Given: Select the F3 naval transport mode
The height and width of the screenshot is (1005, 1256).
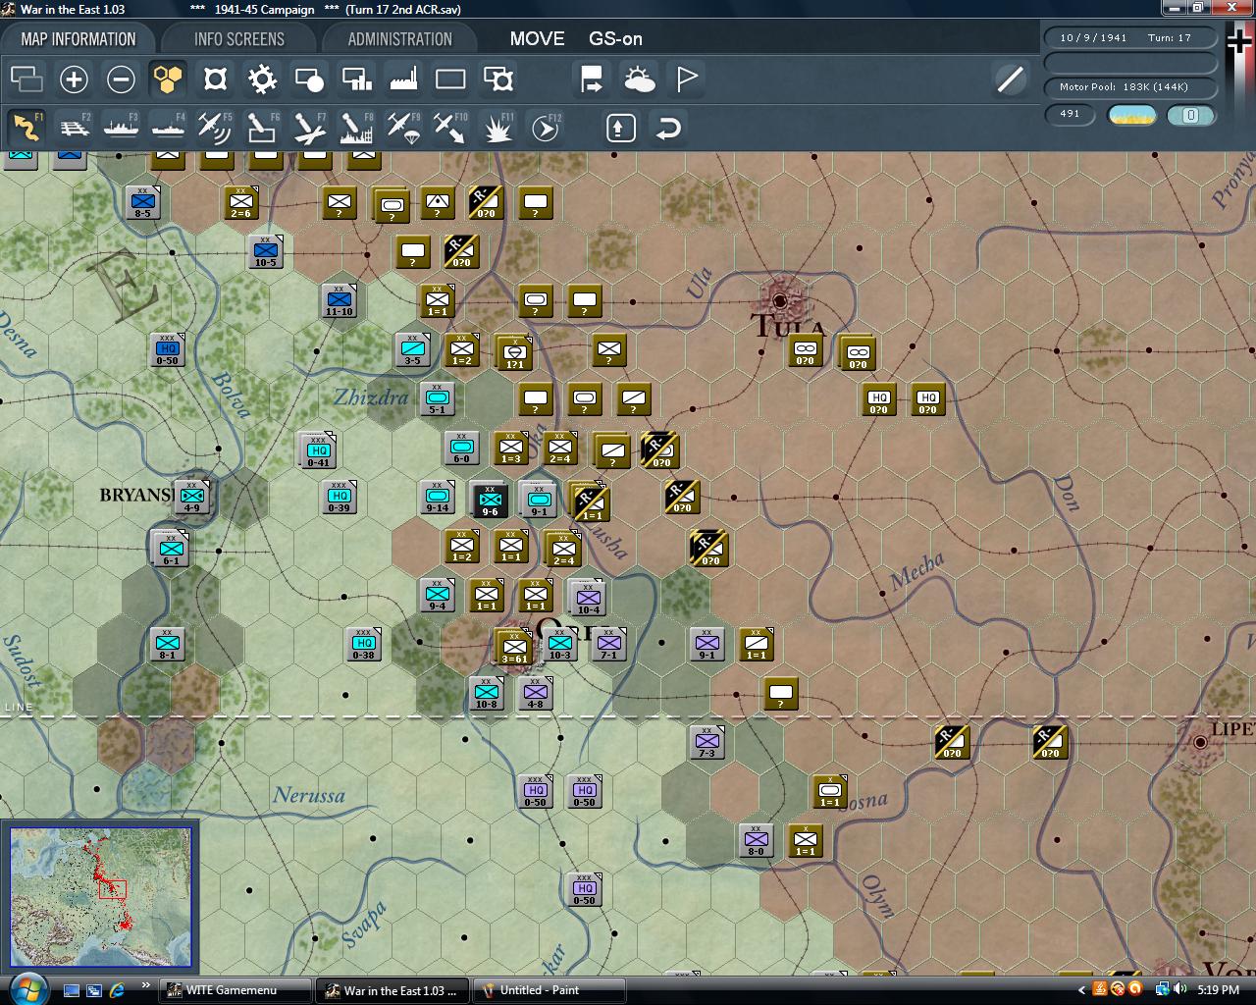Looking at the screenshot, I should (x=121, y=128).
